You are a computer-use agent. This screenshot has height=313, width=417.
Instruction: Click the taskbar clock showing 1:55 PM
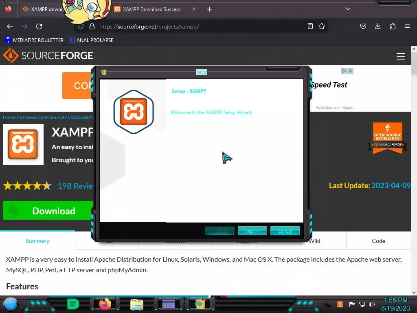click(x=395, y=304)
